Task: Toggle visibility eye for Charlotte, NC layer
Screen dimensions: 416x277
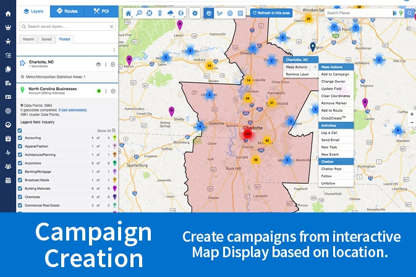Action: tap(98, 64)
